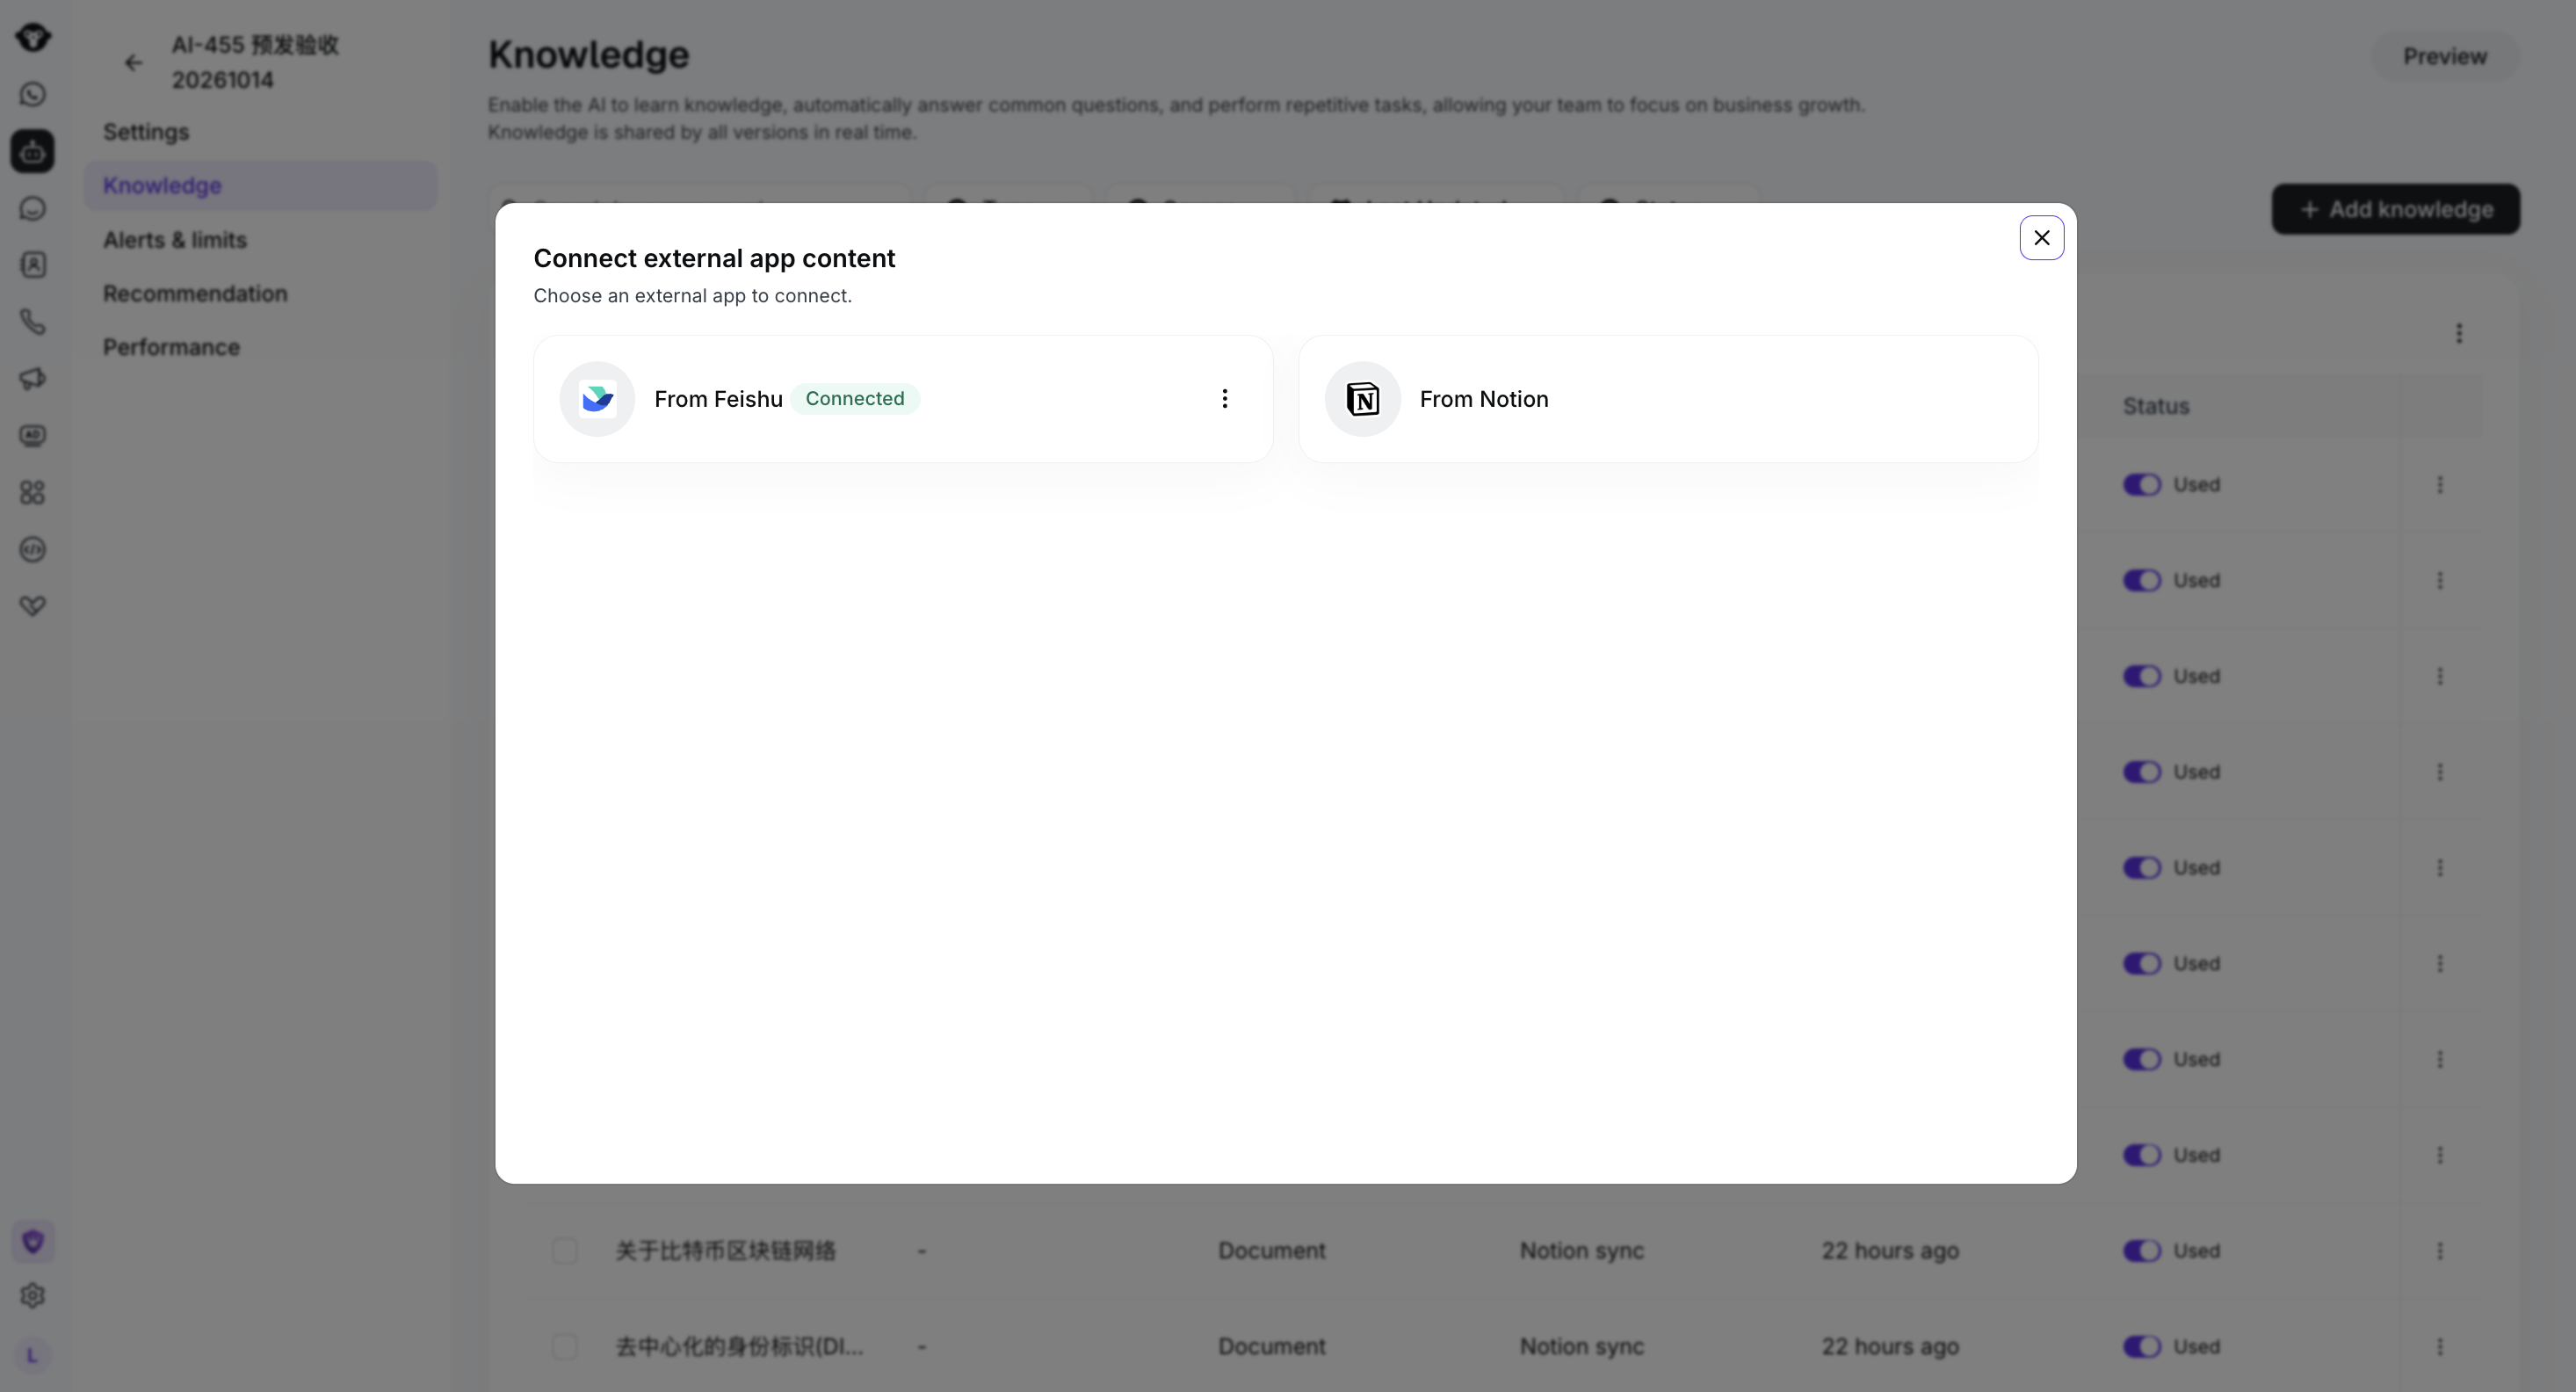Screen dimensions: 2576x1392
Task: Click 22 hours ago in 去中心化的身份标识 row
Action: 1890,1347
